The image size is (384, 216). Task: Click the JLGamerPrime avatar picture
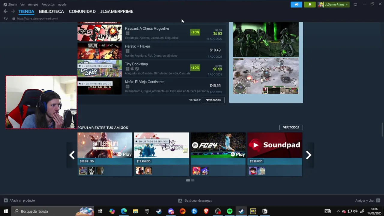point(321,4)
